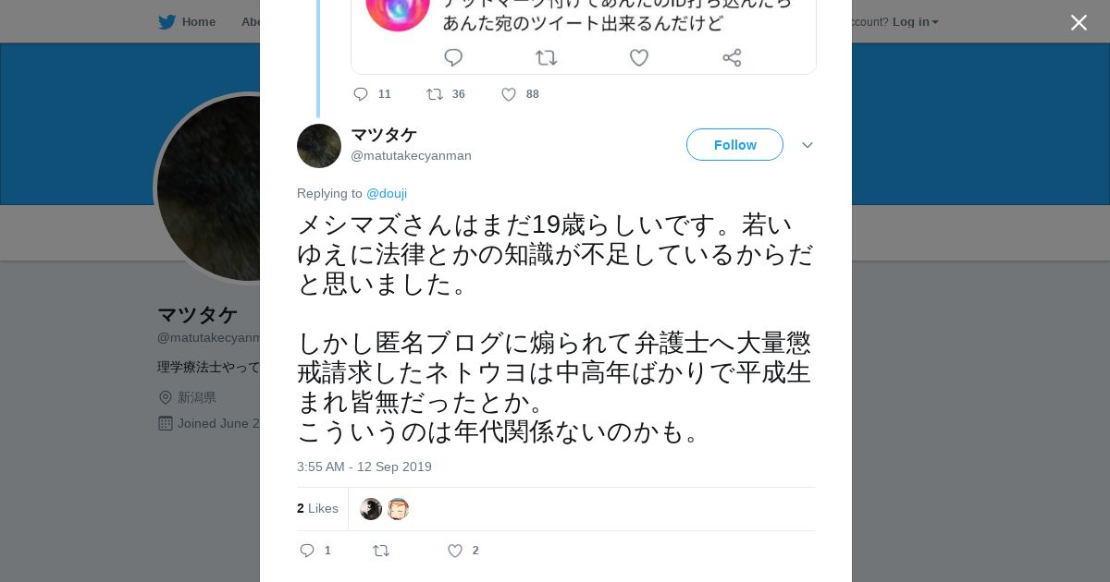Open the @douji profile link
Screen dimensions: 1110x582
point(387,193)
